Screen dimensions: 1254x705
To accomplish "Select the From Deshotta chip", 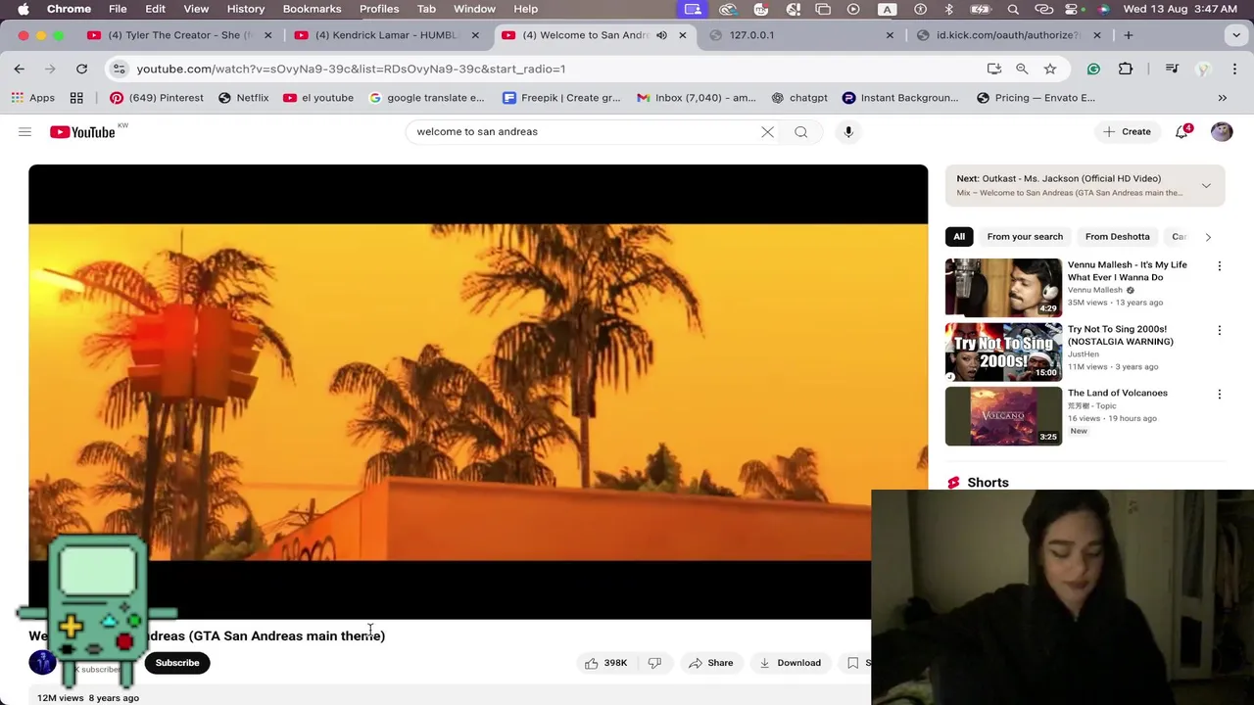I will 1117,237.
